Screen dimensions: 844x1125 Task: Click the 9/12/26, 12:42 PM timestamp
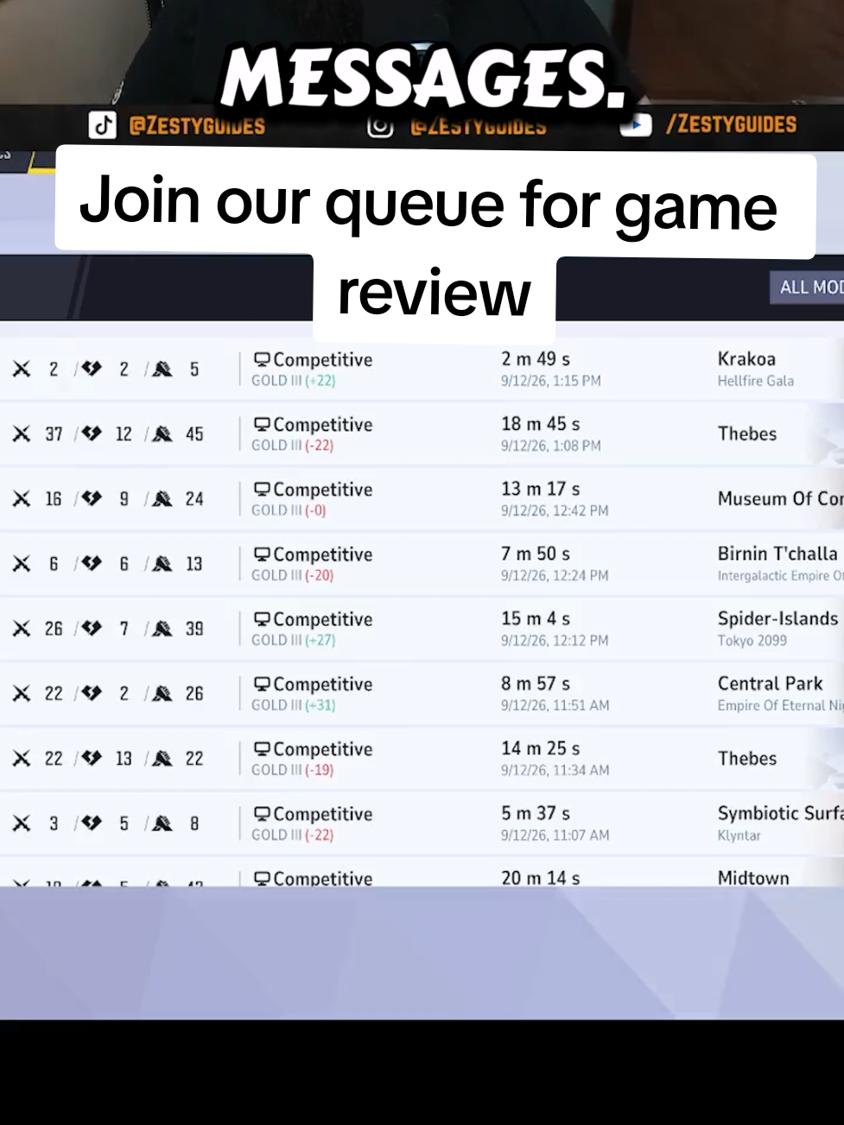point(555,511)
